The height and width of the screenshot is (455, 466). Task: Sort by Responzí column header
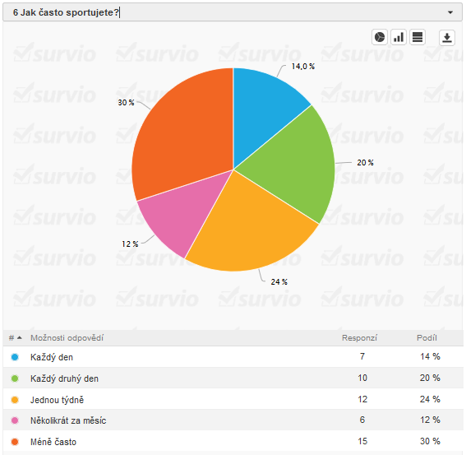click(x=359, y=338)
